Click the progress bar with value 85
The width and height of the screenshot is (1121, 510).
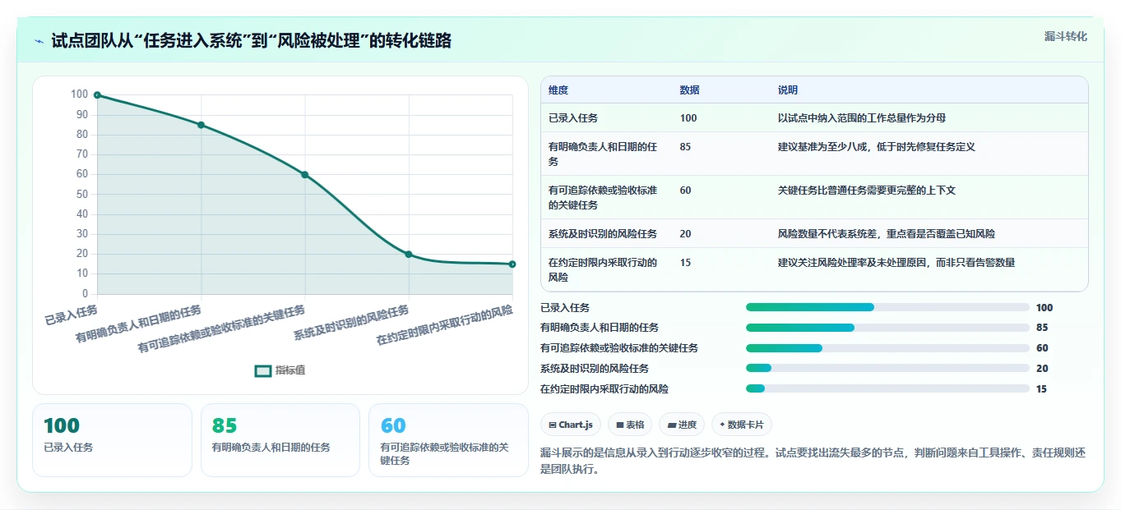tap(887, 328)
